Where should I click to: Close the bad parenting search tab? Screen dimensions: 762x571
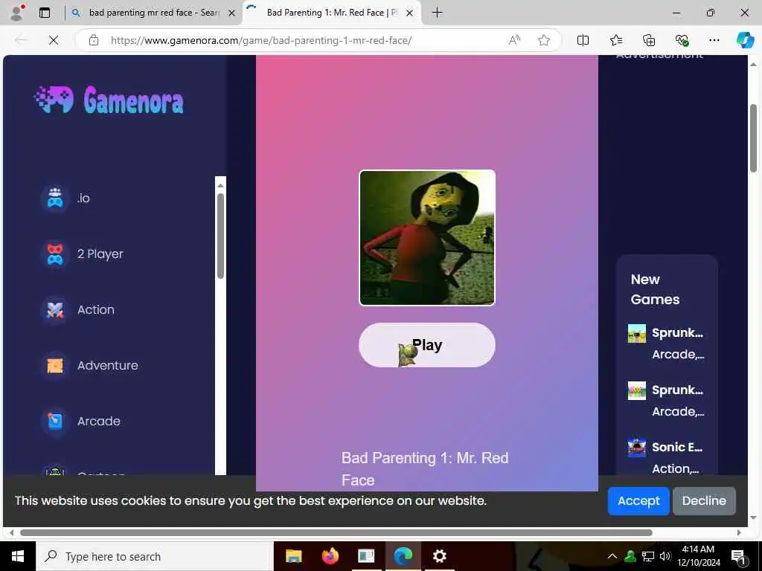click(232, 13)
